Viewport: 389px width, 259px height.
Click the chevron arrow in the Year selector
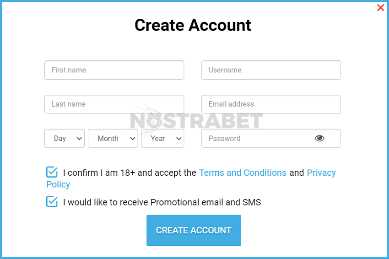178,139
